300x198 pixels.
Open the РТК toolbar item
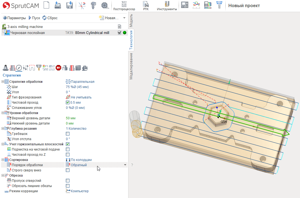(146, 6)
